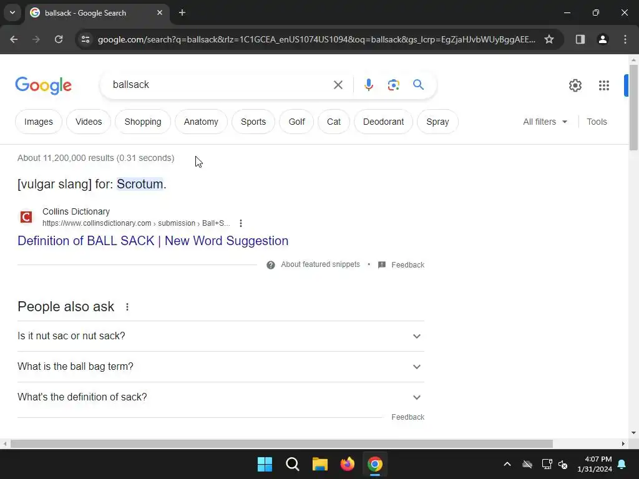Screen dimensions: 639x479
Task: Click the highlighted word Scrotum
Action: point(140,184)
